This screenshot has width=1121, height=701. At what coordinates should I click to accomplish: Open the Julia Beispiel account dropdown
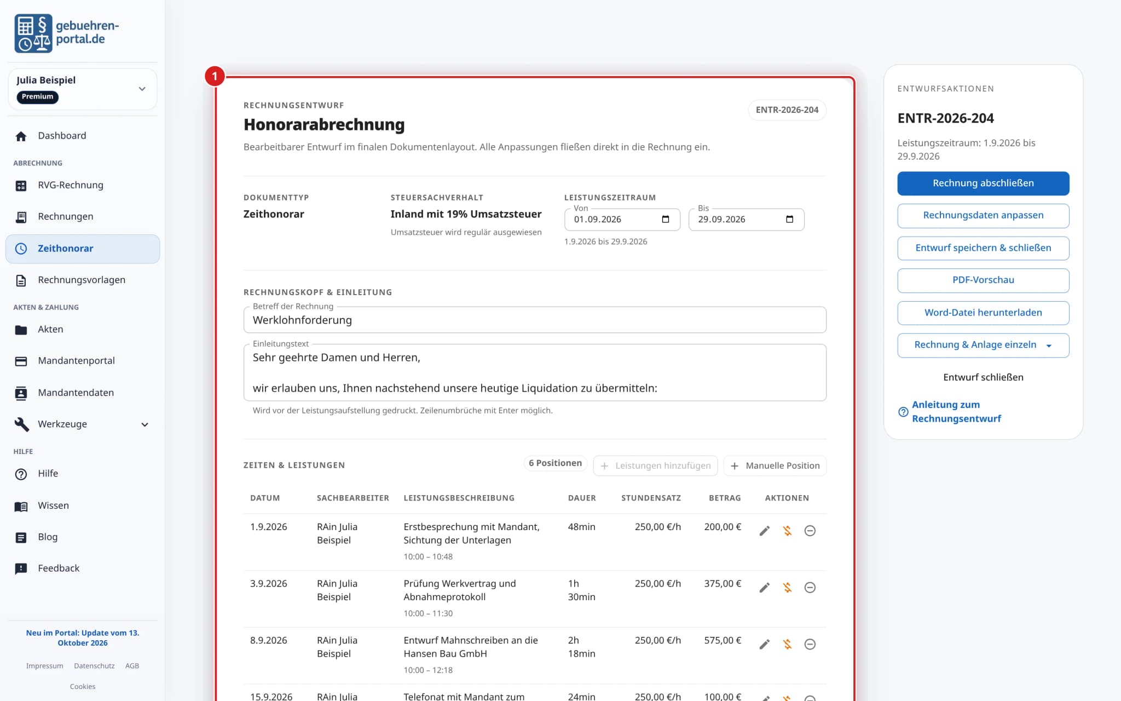click(x=83, y=89)
